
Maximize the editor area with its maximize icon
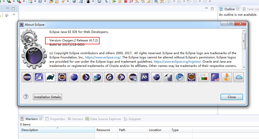[212, 9]
